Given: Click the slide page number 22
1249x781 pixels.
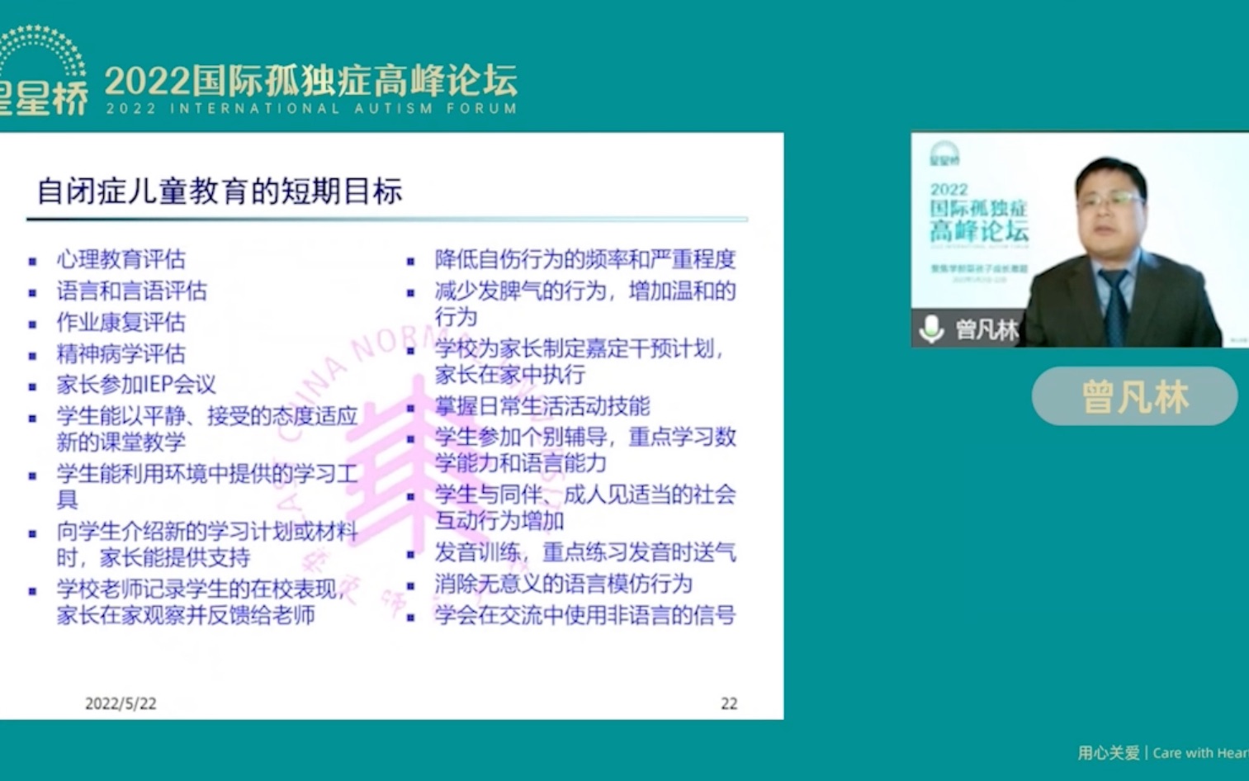Looking at the screenshot, I should (729, 703).
